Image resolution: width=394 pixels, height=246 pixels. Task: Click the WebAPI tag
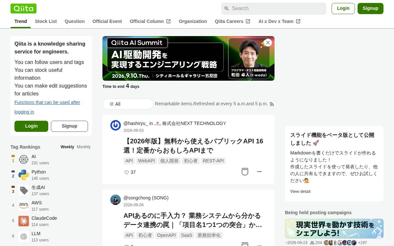(x=146, y=161)
